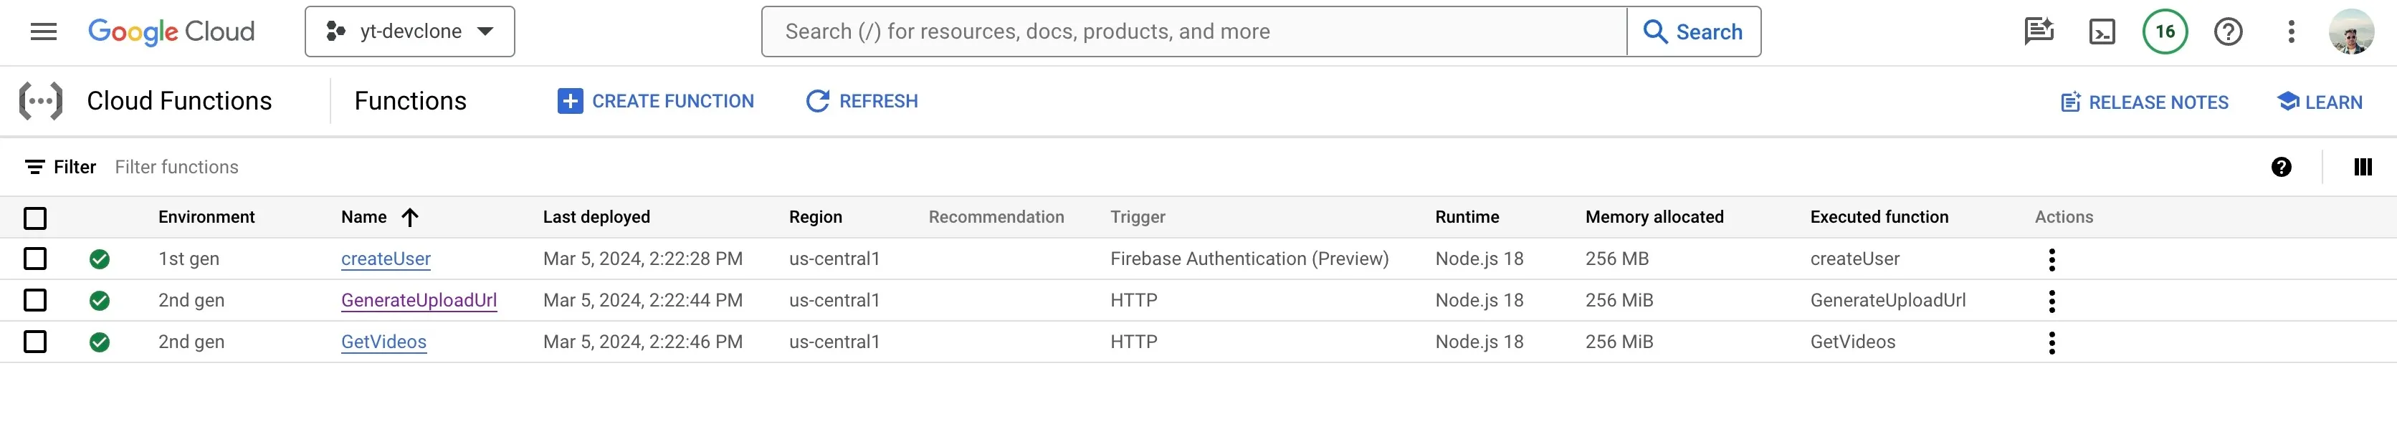Open notifications badge showing 16
The height and width of the screenshot is (434, 2397).
tap(2165, 32)
